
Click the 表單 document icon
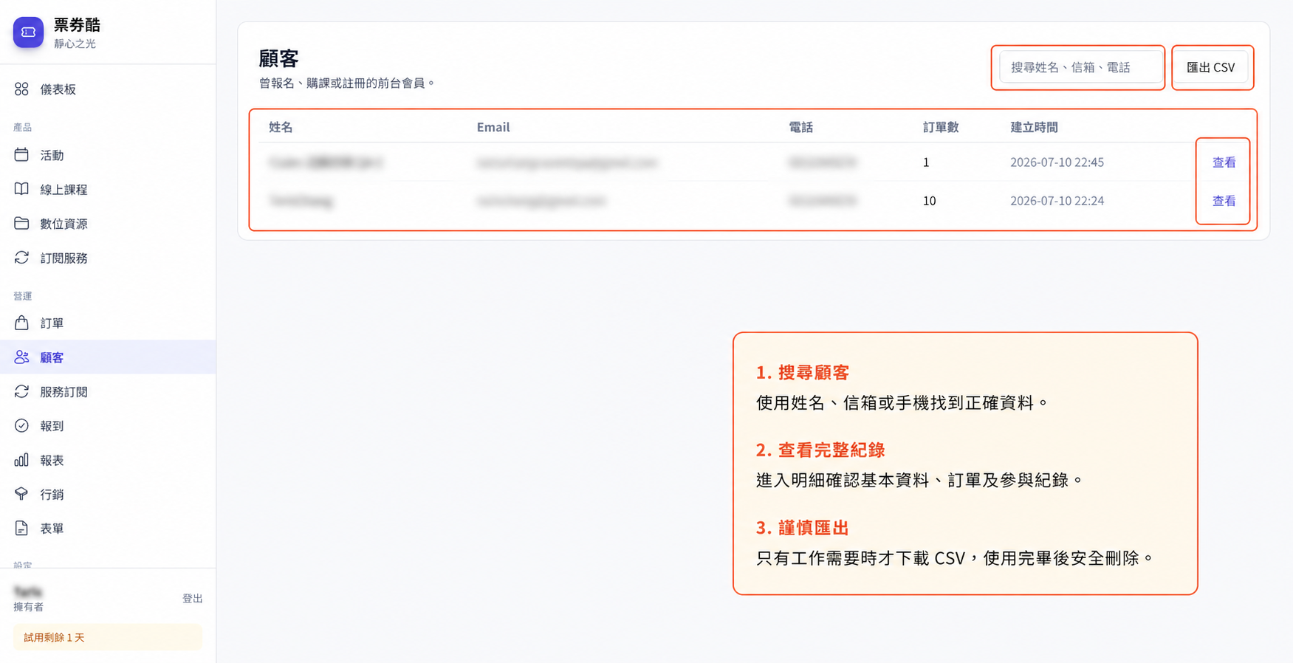coord(21,528)
